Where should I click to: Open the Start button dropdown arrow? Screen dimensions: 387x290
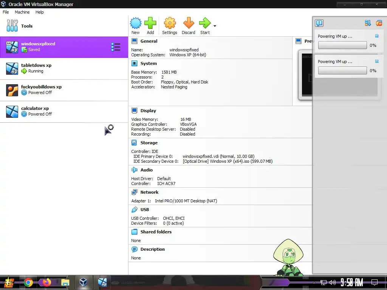[215, 26]
